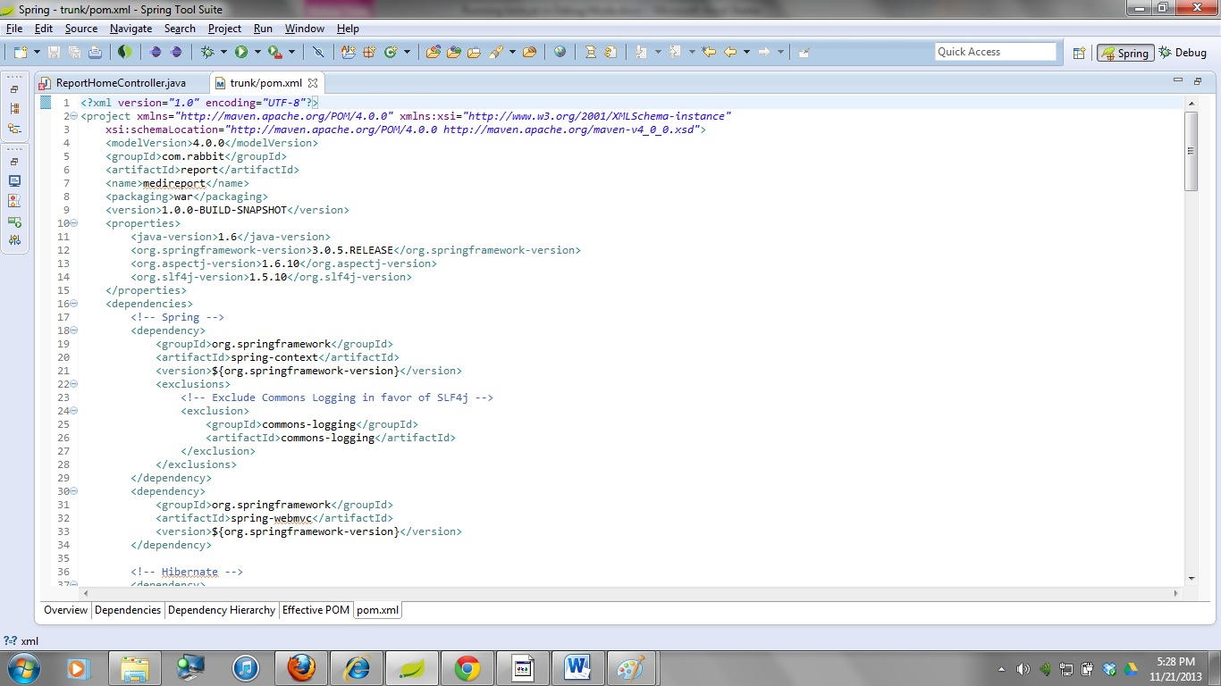The image size is (1221, 686).
Task: Click the Internet Explorer taskbar icon
Action: click(x=357, y=667)
